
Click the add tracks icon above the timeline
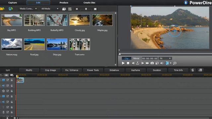pos(12,75)
